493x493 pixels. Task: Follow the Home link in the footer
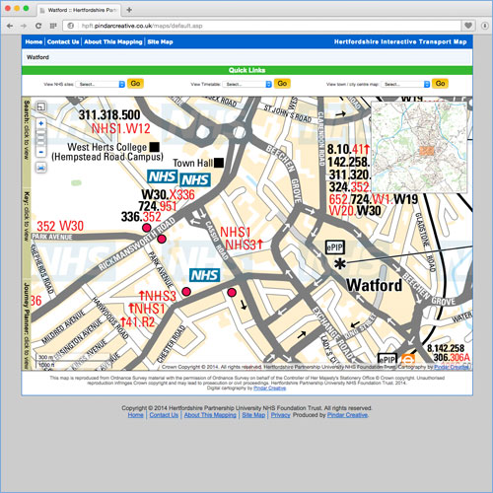pyautogui.click(x=135, y=415)
